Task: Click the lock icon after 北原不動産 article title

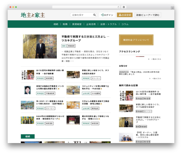Action: click(63, 104)
